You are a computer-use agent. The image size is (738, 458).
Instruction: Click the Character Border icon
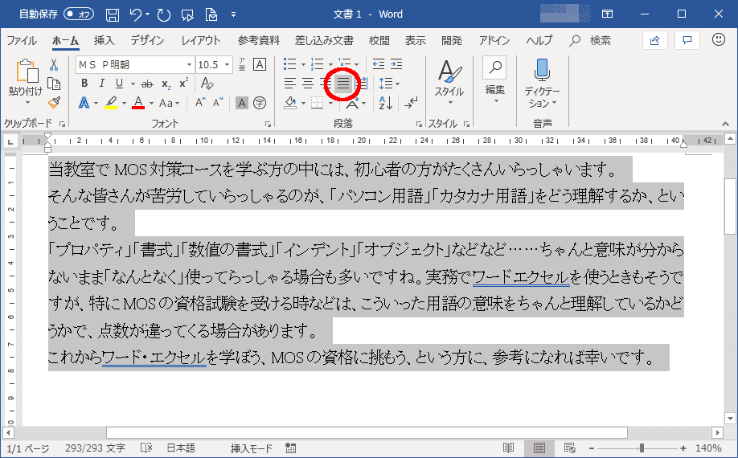click(260, 64)
